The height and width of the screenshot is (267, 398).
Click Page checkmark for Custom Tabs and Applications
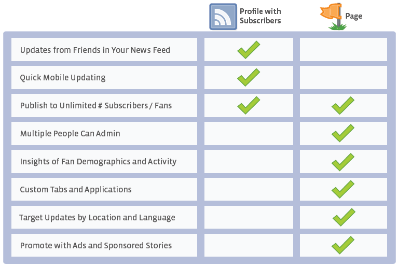343,189
